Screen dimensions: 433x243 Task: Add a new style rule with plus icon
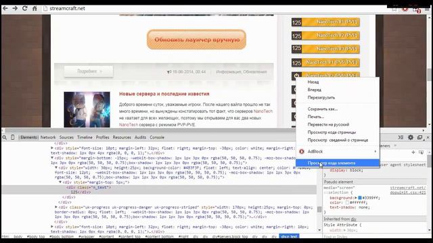[x=413, y=152]
